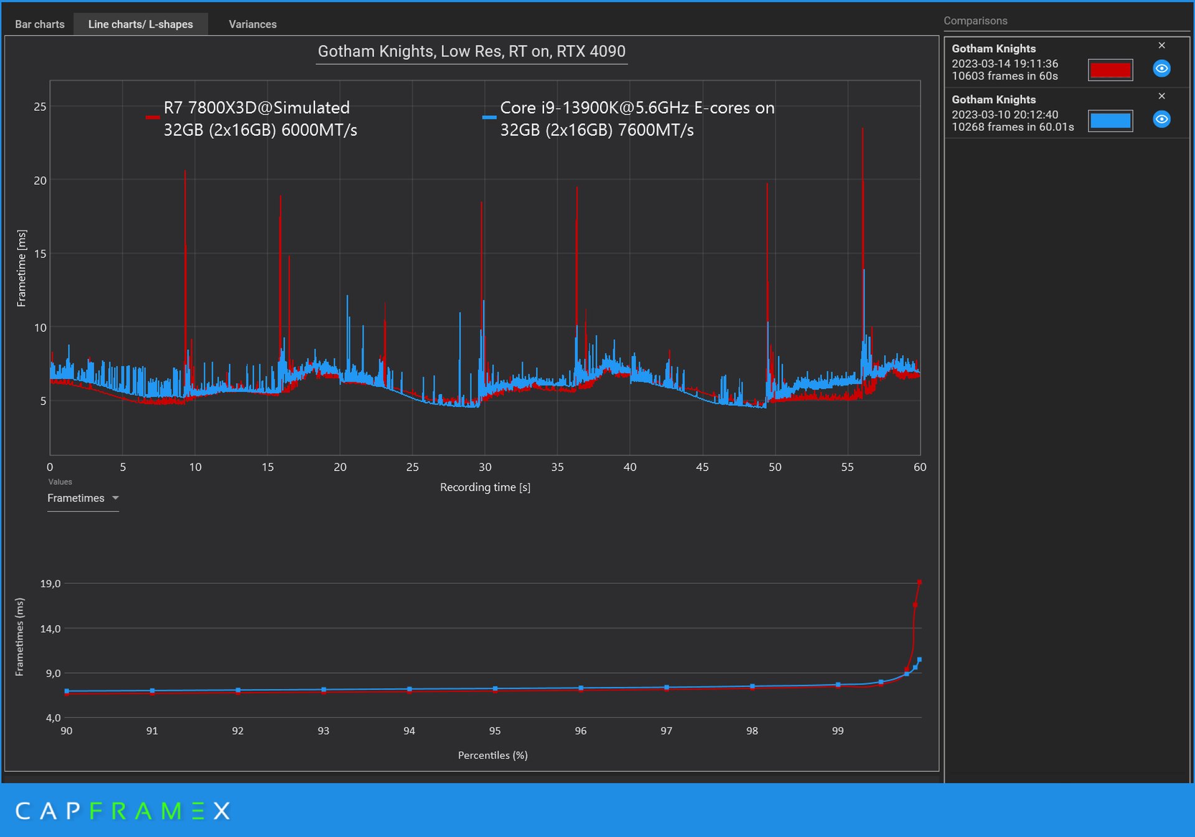Click the 2023-03-10 20:12:40 timestamp

(1005, 115)
